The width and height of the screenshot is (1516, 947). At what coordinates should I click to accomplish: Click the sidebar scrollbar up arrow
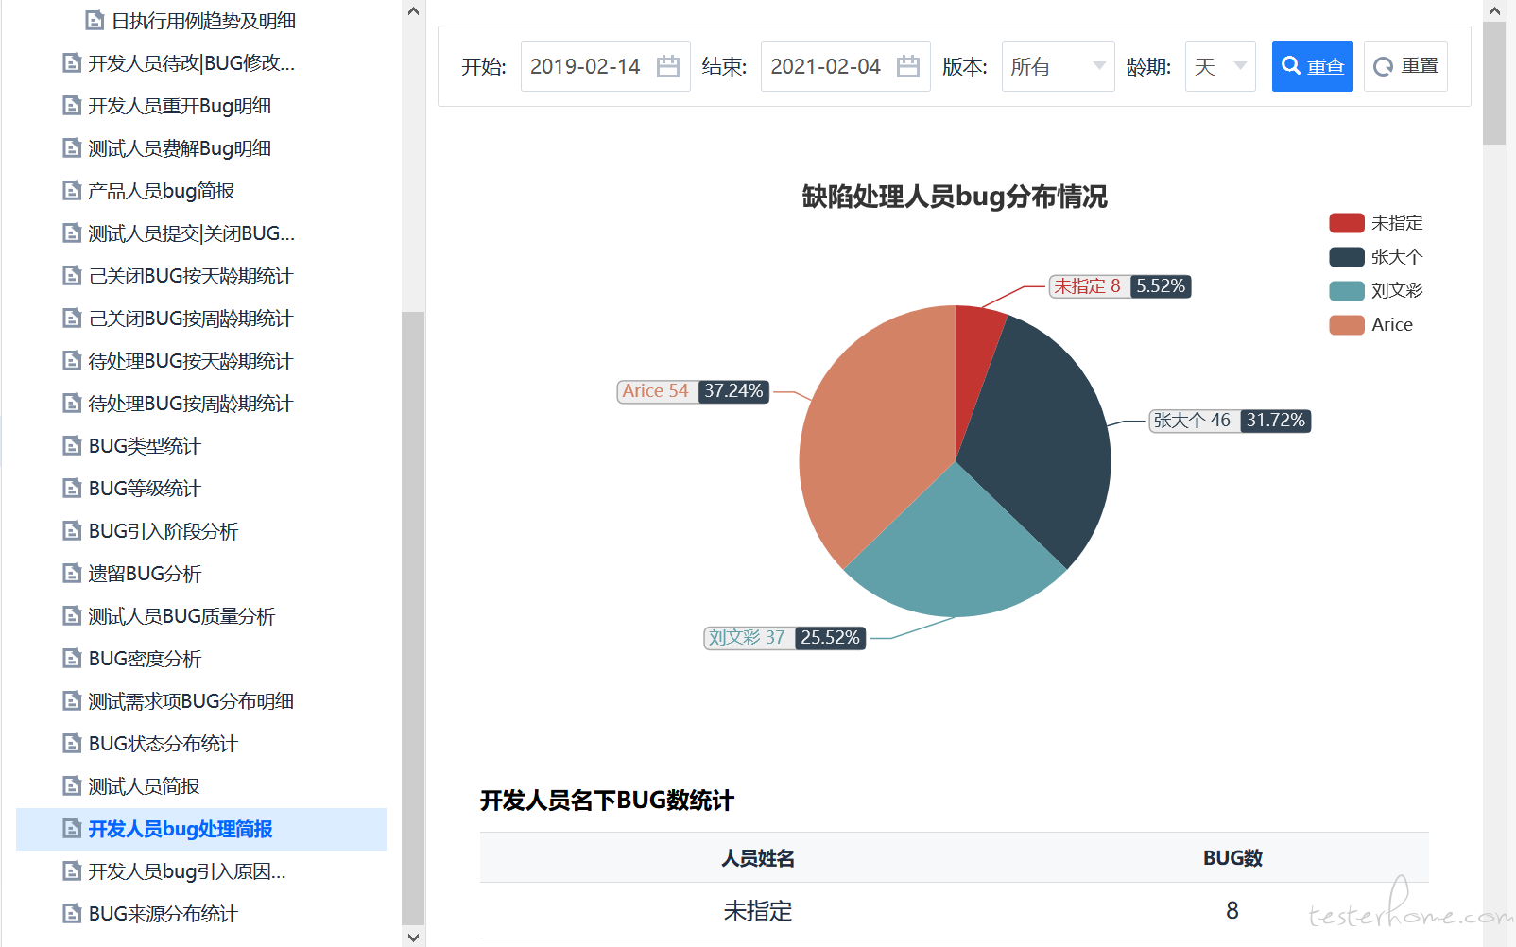(413, 11)
